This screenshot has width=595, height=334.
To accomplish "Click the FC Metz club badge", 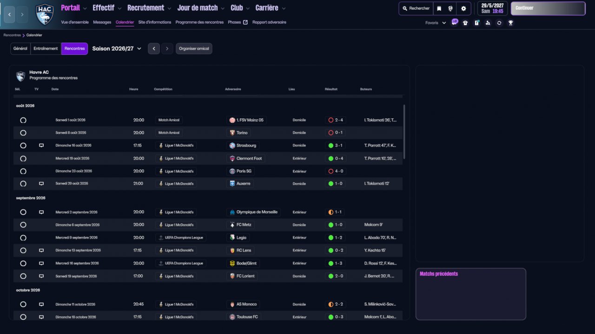I will pyautogui.click(x=232, y=225).
